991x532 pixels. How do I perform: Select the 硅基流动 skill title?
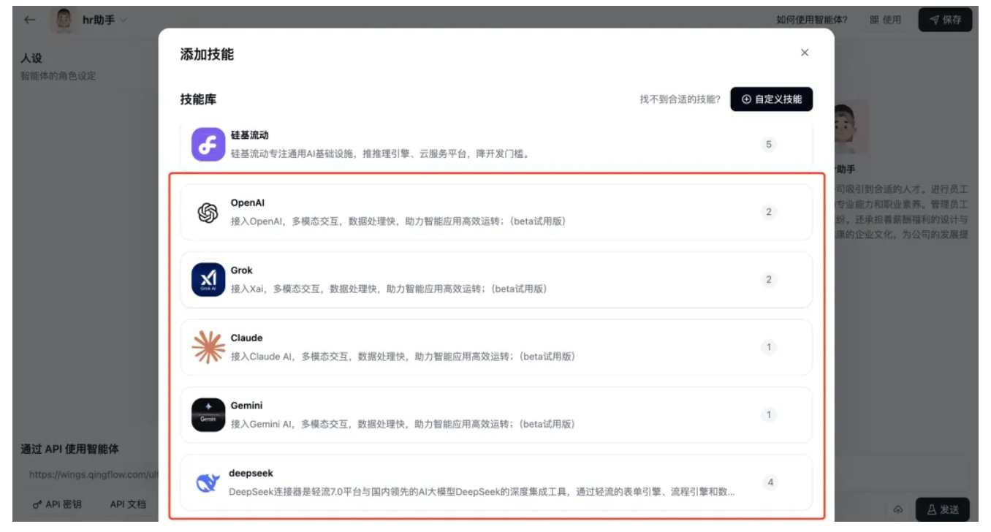pyautogui.click(x=250, y=135)
